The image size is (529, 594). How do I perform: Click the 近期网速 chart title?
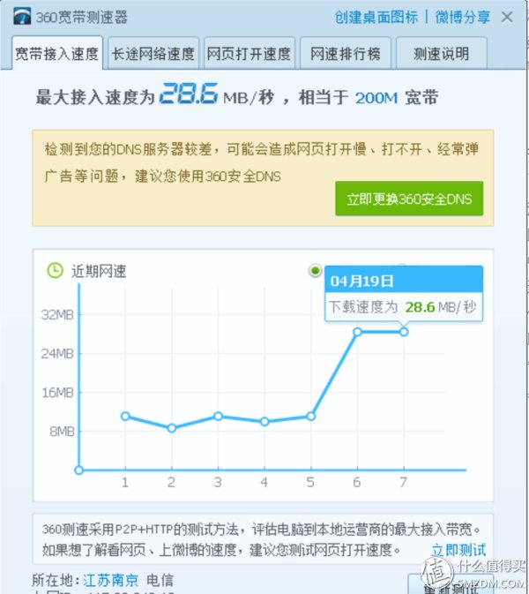(99, 271)
